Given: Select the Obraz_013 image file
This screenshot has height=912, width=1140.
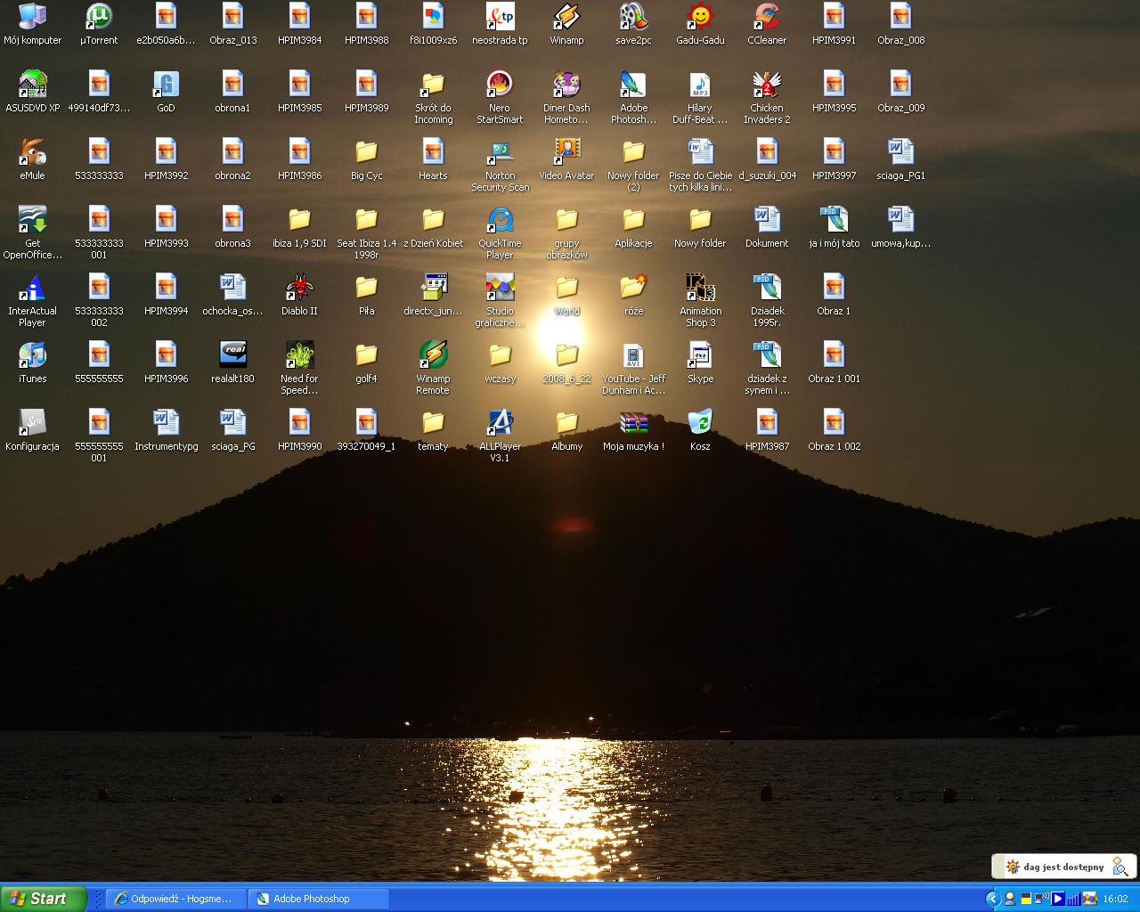Looking at the screenshot, I should click(x=232, y=24).
